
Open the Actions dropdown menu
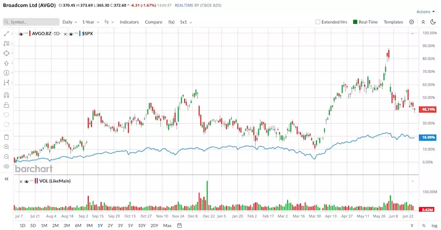(425, 12)
